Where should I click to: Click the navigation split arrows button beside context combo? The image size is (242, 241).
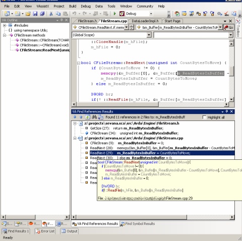pyautogui.click(x=132, y=27)
